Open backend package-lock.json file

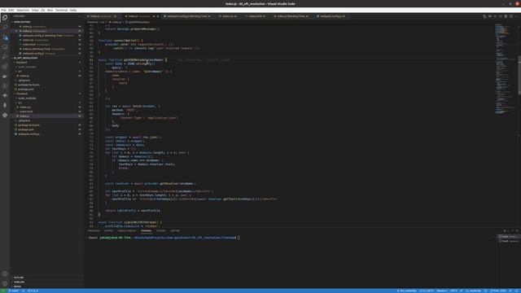click(28, 85)
